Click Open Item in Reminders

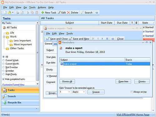123,81
